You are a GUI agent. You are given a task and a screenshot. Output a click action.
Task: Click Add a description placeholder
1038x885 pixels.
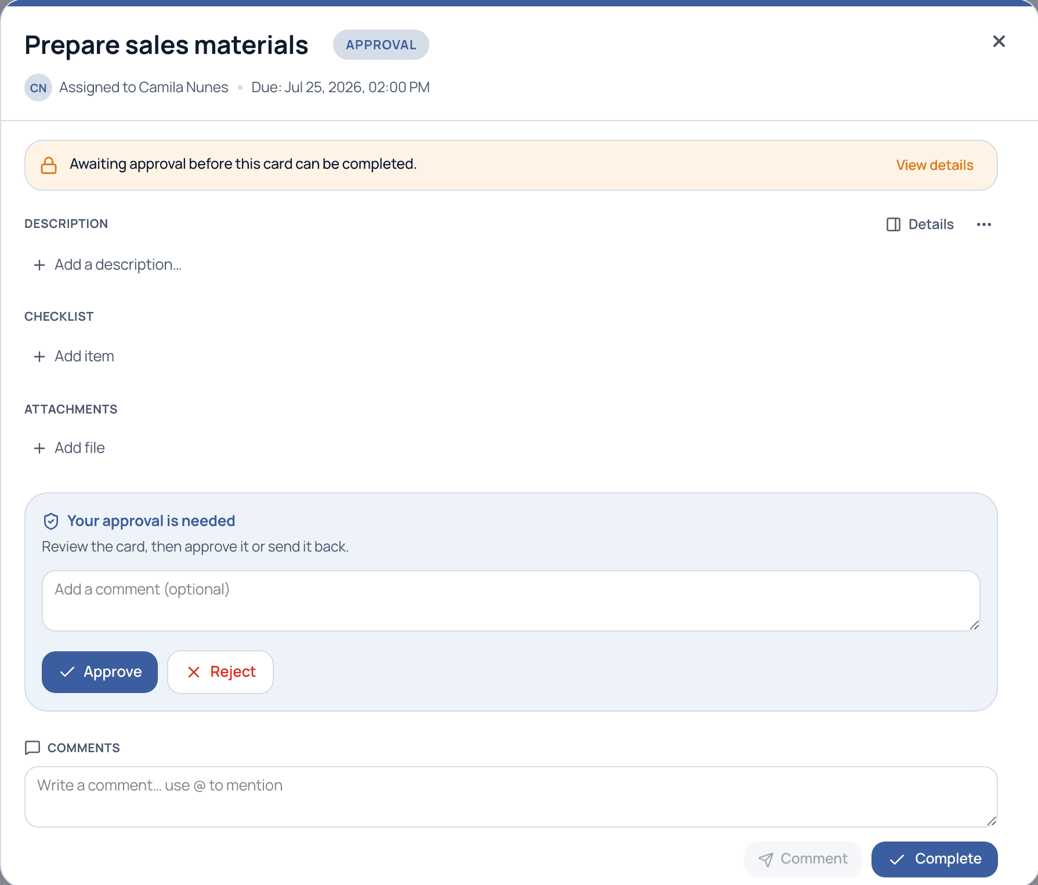[108, 264]
